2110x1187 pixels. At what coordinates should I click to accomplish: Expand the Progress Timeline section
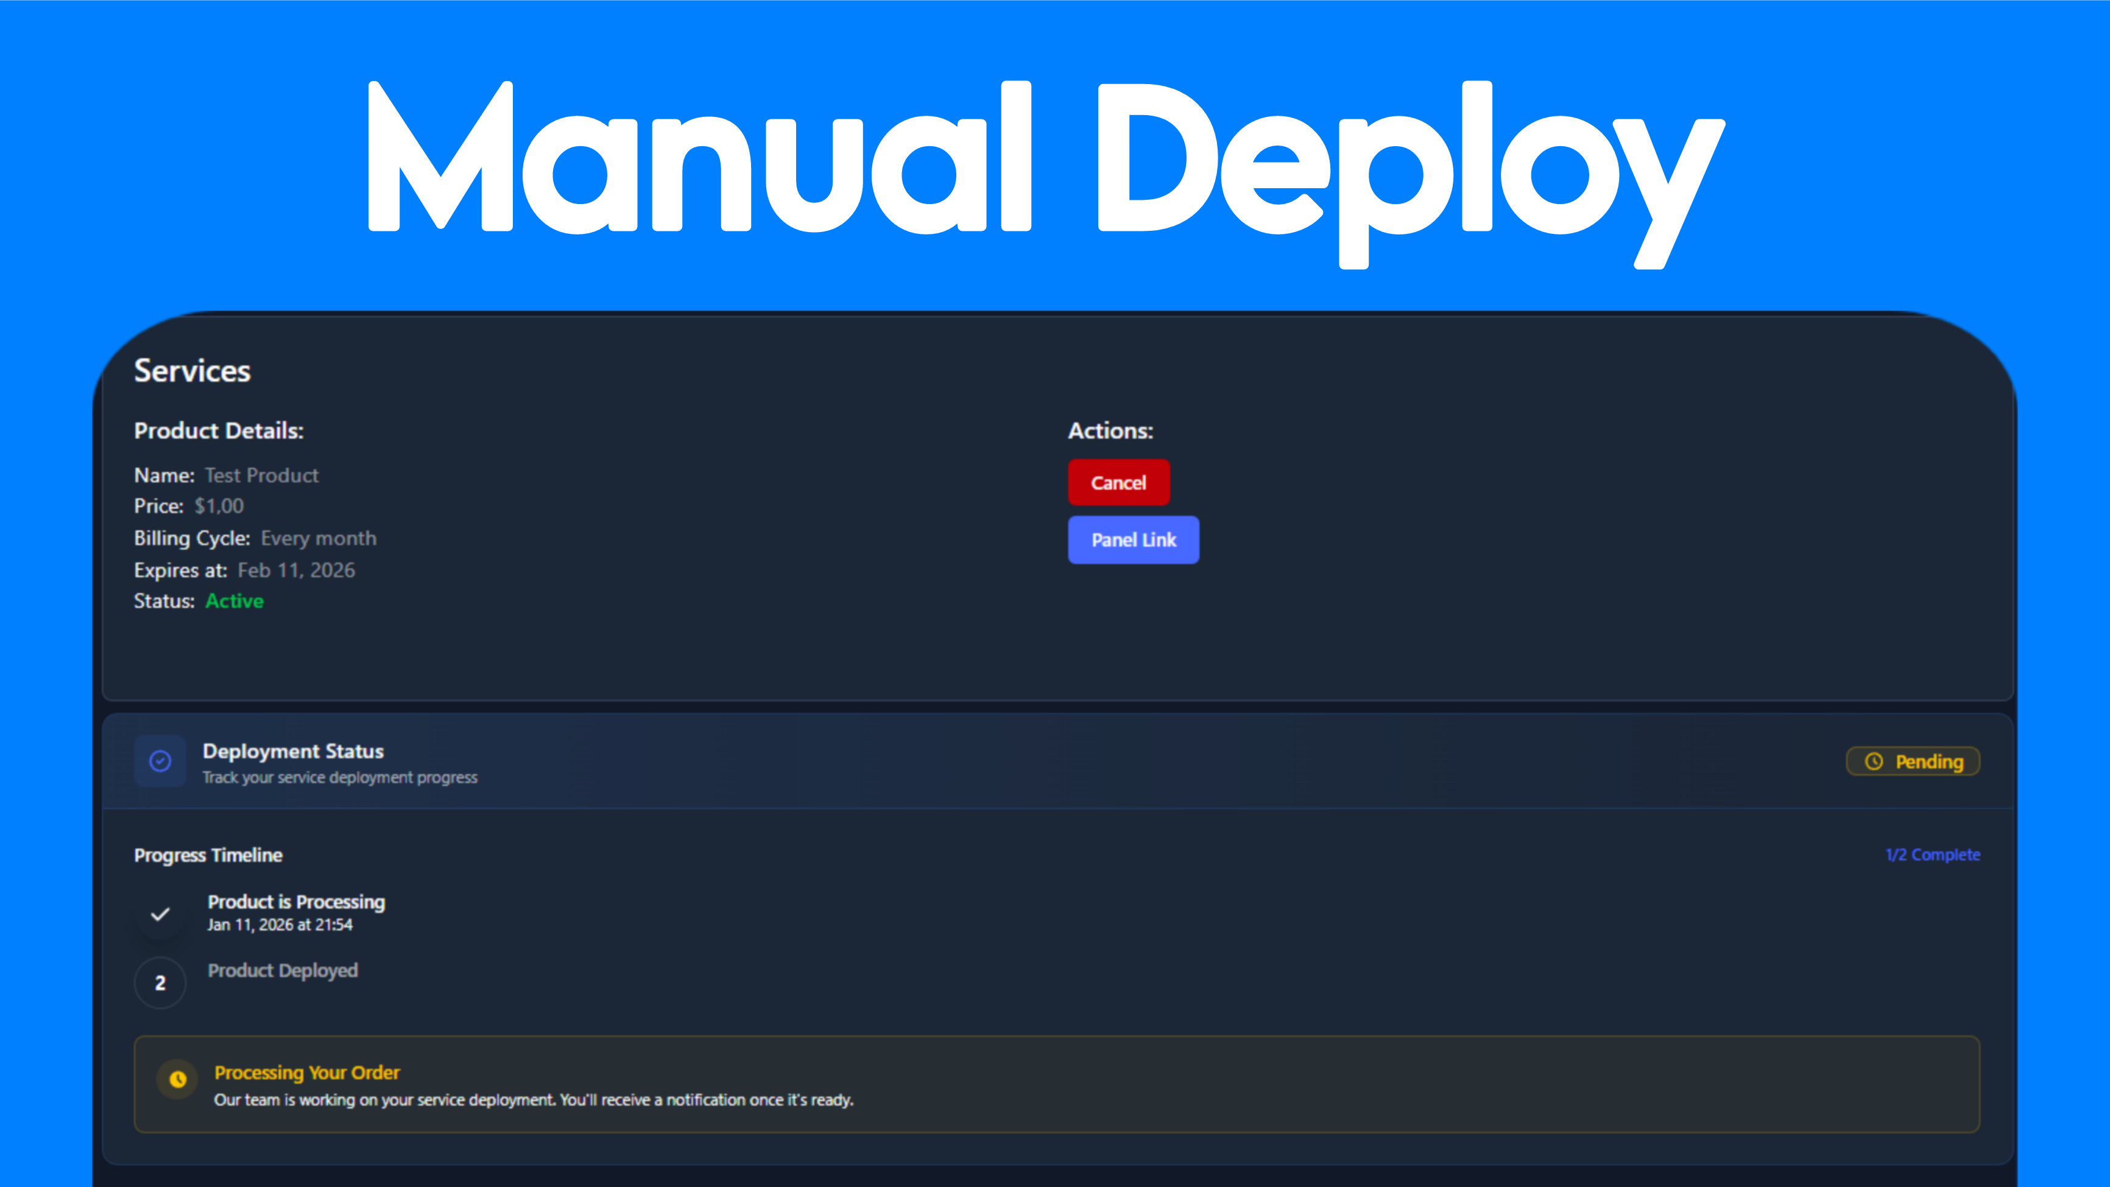pos(208,855)
